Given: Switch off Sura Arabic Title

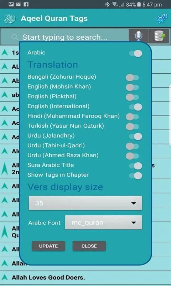Looking at the screenshot, I should (x=136, y=166).
